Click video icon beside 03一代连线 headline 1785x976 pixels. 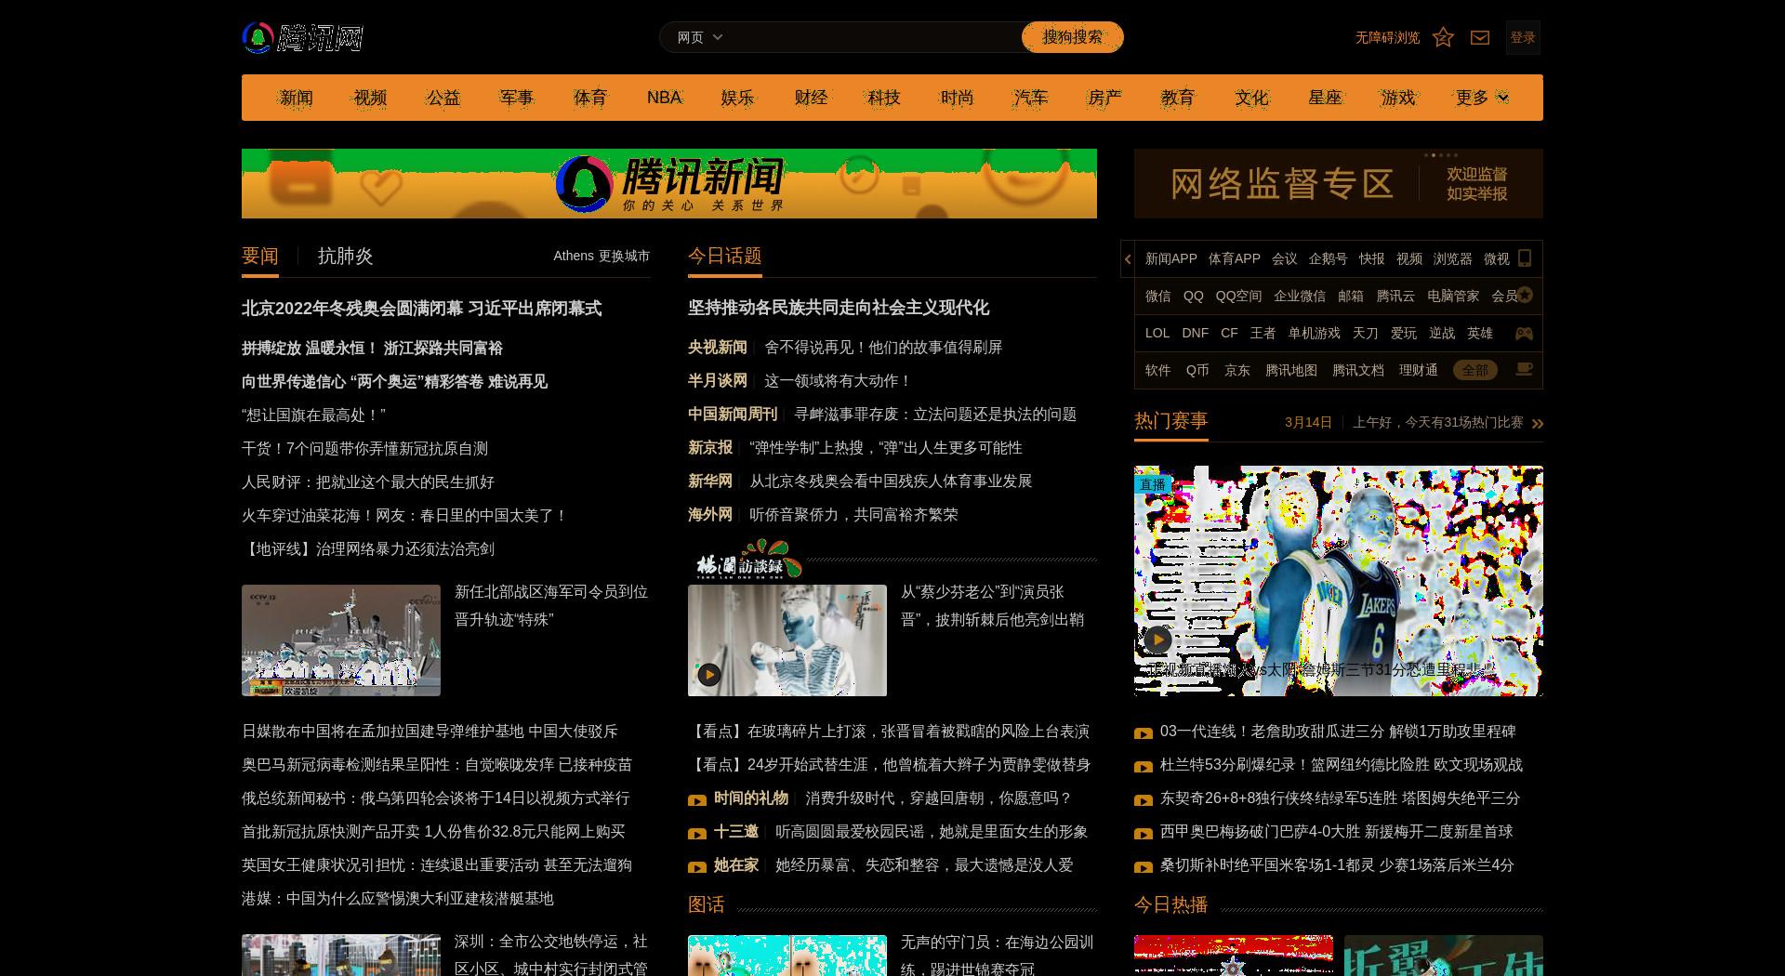[1144, 733]
